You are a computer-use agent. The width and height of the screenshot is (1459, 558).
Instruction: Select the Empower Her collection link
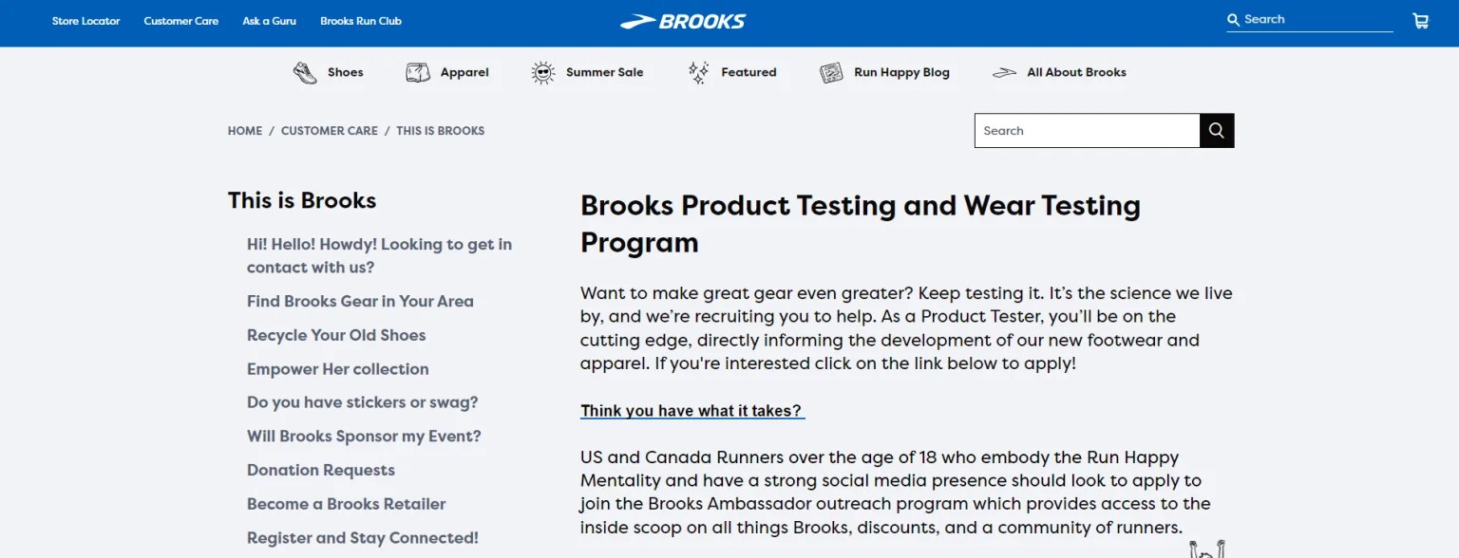point(337,369)
